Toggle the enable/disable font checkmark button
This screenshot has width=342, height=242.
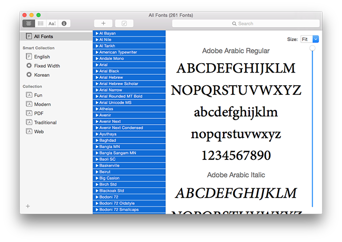[x=124, y=24]
